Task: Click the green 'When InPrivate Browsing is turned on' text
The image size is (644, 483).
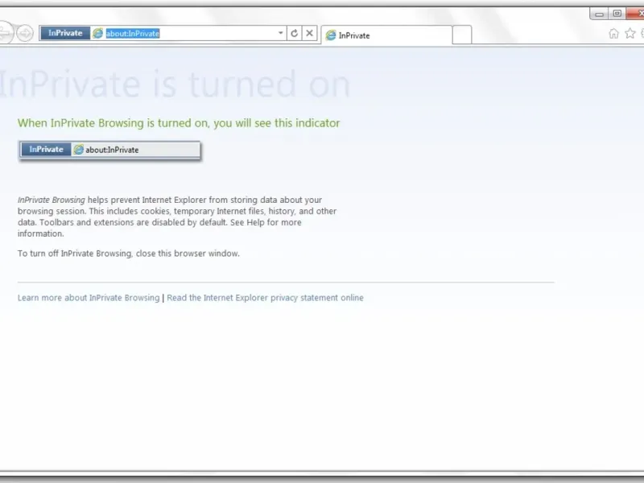Action: coord(179,123)
